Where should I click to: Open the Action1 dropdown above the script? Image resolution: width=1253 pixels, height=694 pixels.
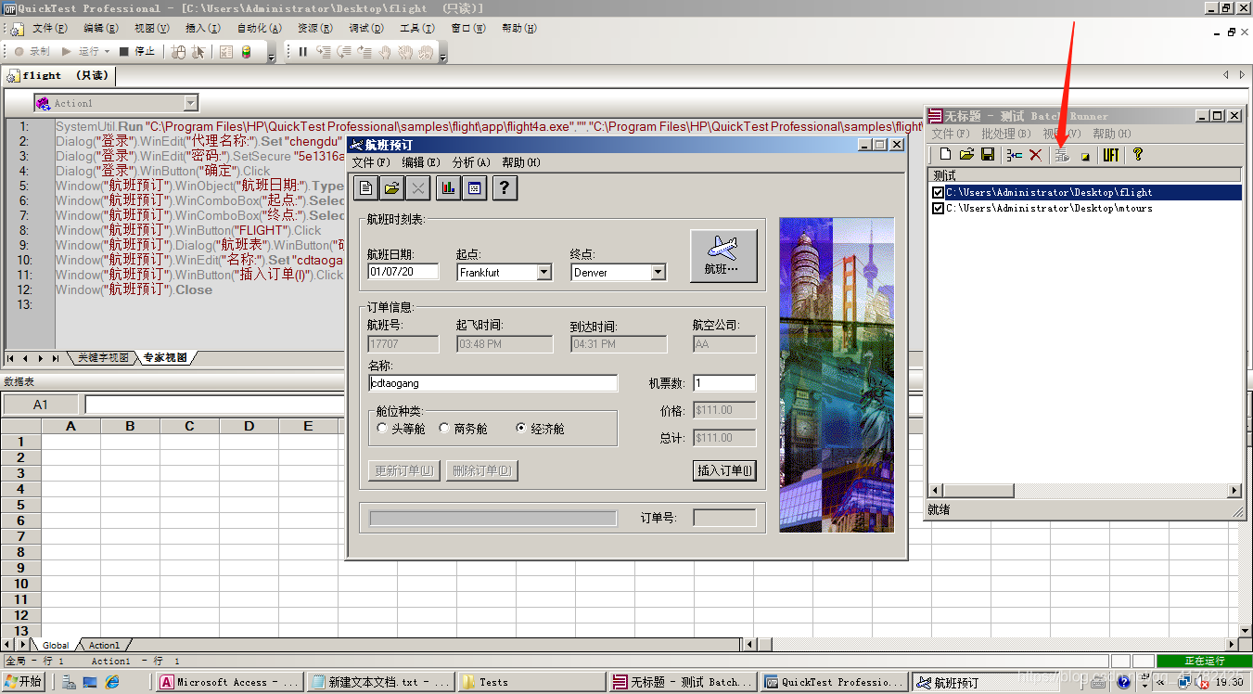pos(188,102)
